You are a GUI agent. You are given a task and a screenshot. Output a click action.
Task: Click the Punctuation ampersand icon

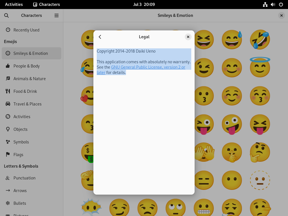coord(8,178)
